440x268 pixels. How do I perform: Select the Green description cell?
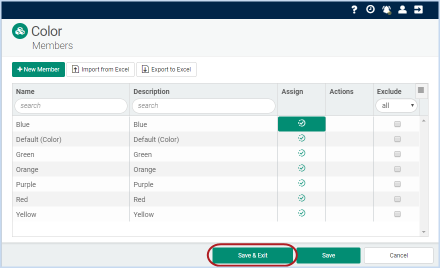[x=203, y=154]
